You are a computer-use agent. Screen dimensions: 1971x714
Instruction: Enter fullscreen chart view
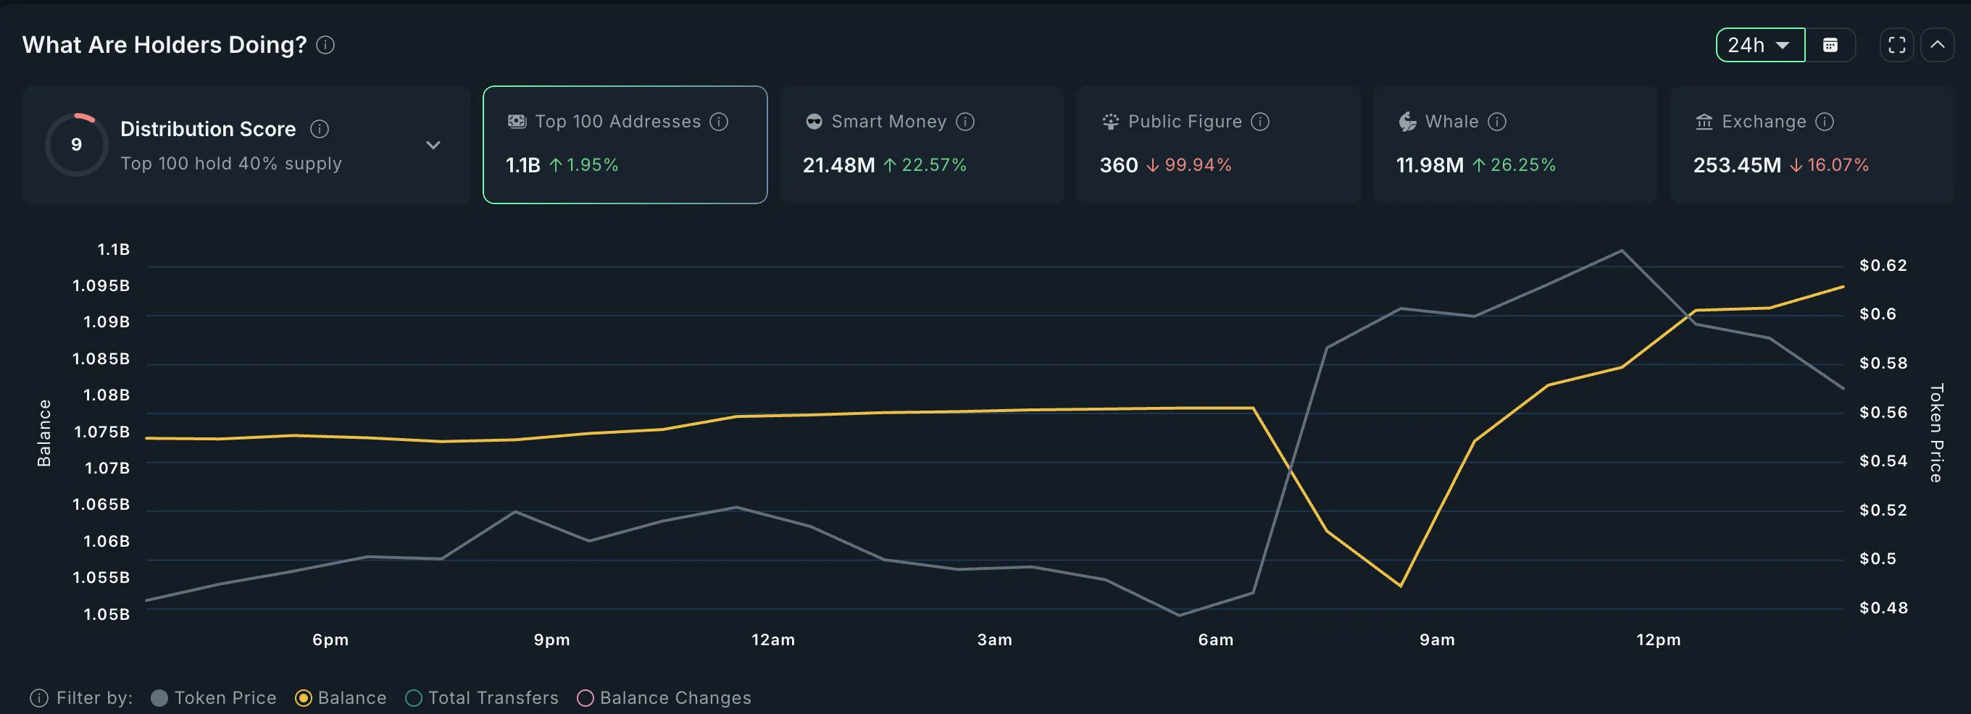click(1897, 45)
